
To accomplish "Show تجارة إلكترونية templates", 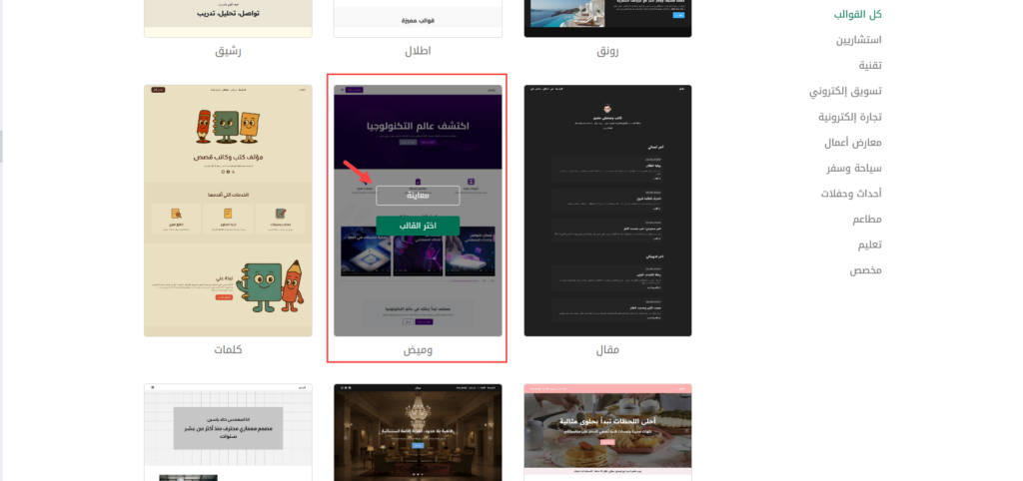I will pyautogui.click(x=849, y=117).
